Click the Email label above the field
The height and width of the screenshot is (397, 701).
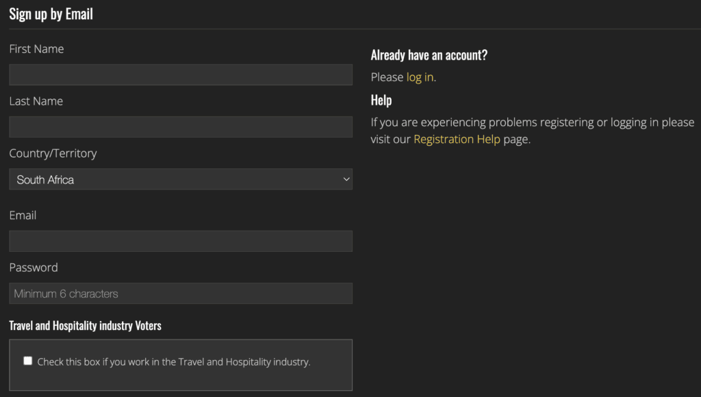(23, 215)
